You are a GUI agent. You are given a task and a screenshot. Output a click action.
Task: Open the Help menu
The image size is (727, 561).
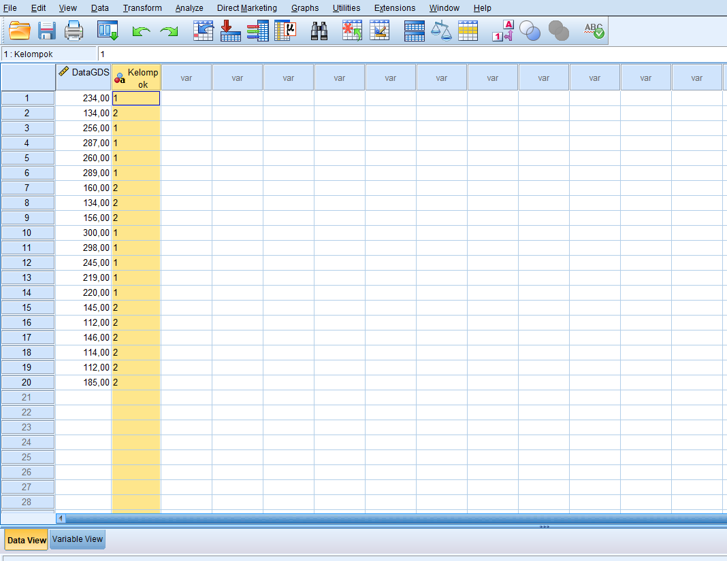482,8
